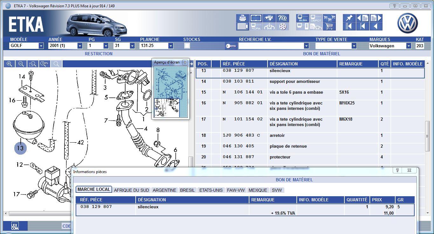The width and height of the screenshot is (434, 234).
Task: Click the pushpin icon
Action: pyautogui.click(x=349, y=18)
